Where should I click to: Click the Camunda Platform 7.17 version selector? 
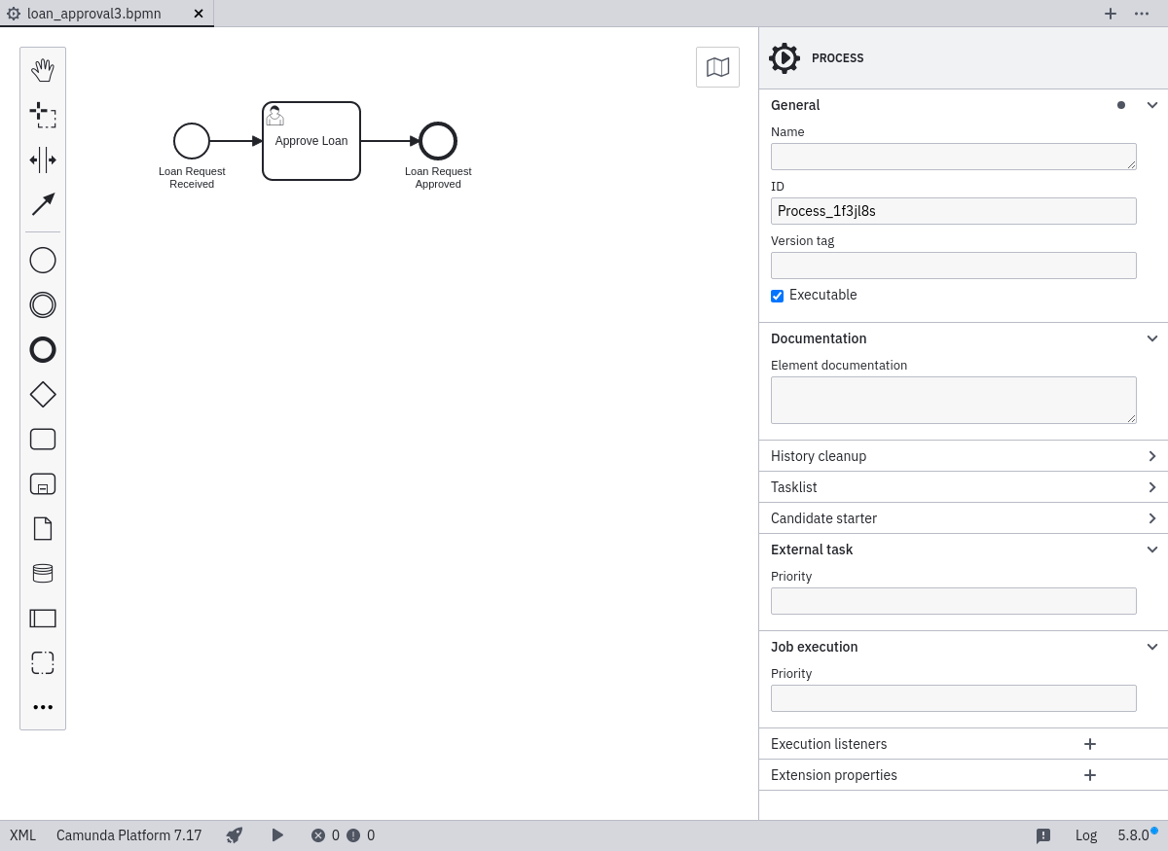(x=129, y=835)
